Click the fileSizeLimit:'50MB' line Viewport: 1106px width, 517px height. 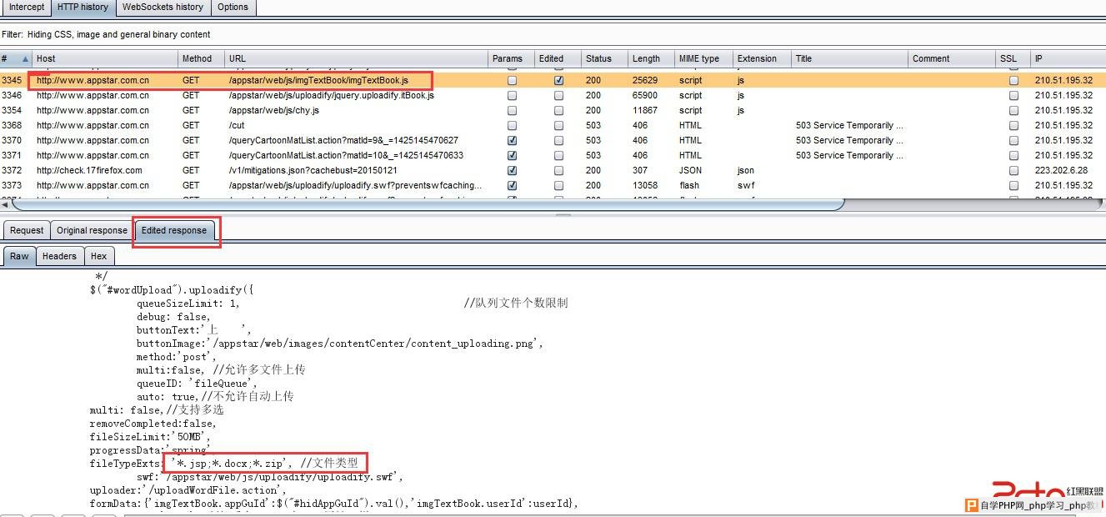[x=151, y=437]
